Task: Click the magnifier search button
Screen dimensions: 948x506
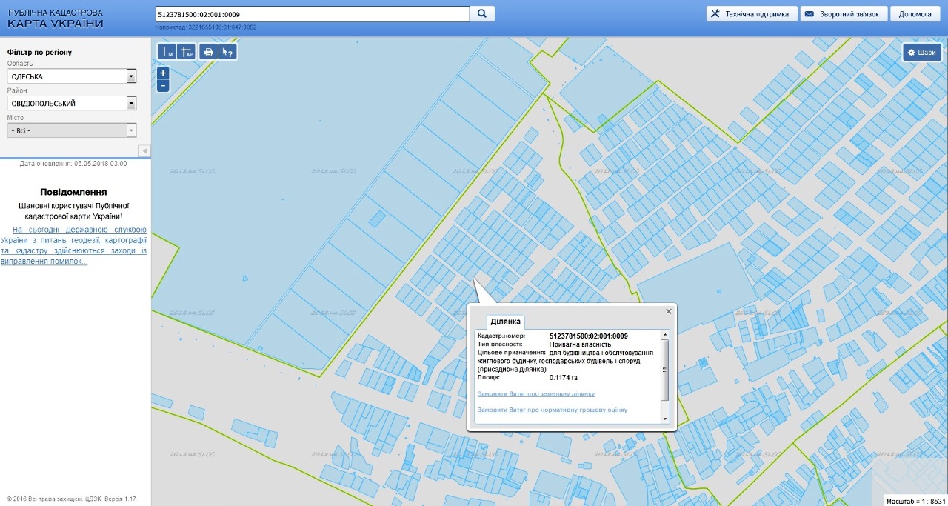Action: [482, 14]
